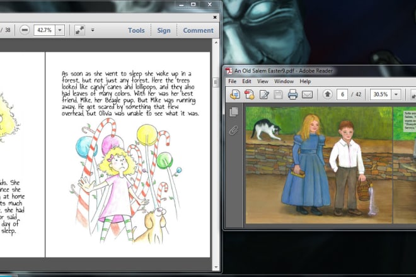Open the Page Thumbnails panel icon

click(x=234, y=111)
